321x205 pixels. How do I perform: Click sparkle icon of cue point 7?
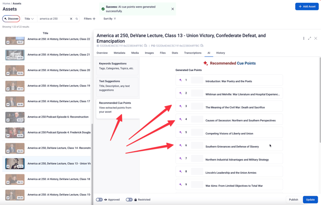[180, 158]
